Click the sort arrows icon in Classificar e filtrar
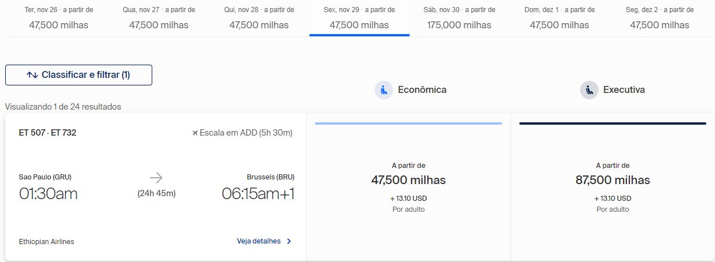Screen dimensions: 715x262 tap(32, 75)
